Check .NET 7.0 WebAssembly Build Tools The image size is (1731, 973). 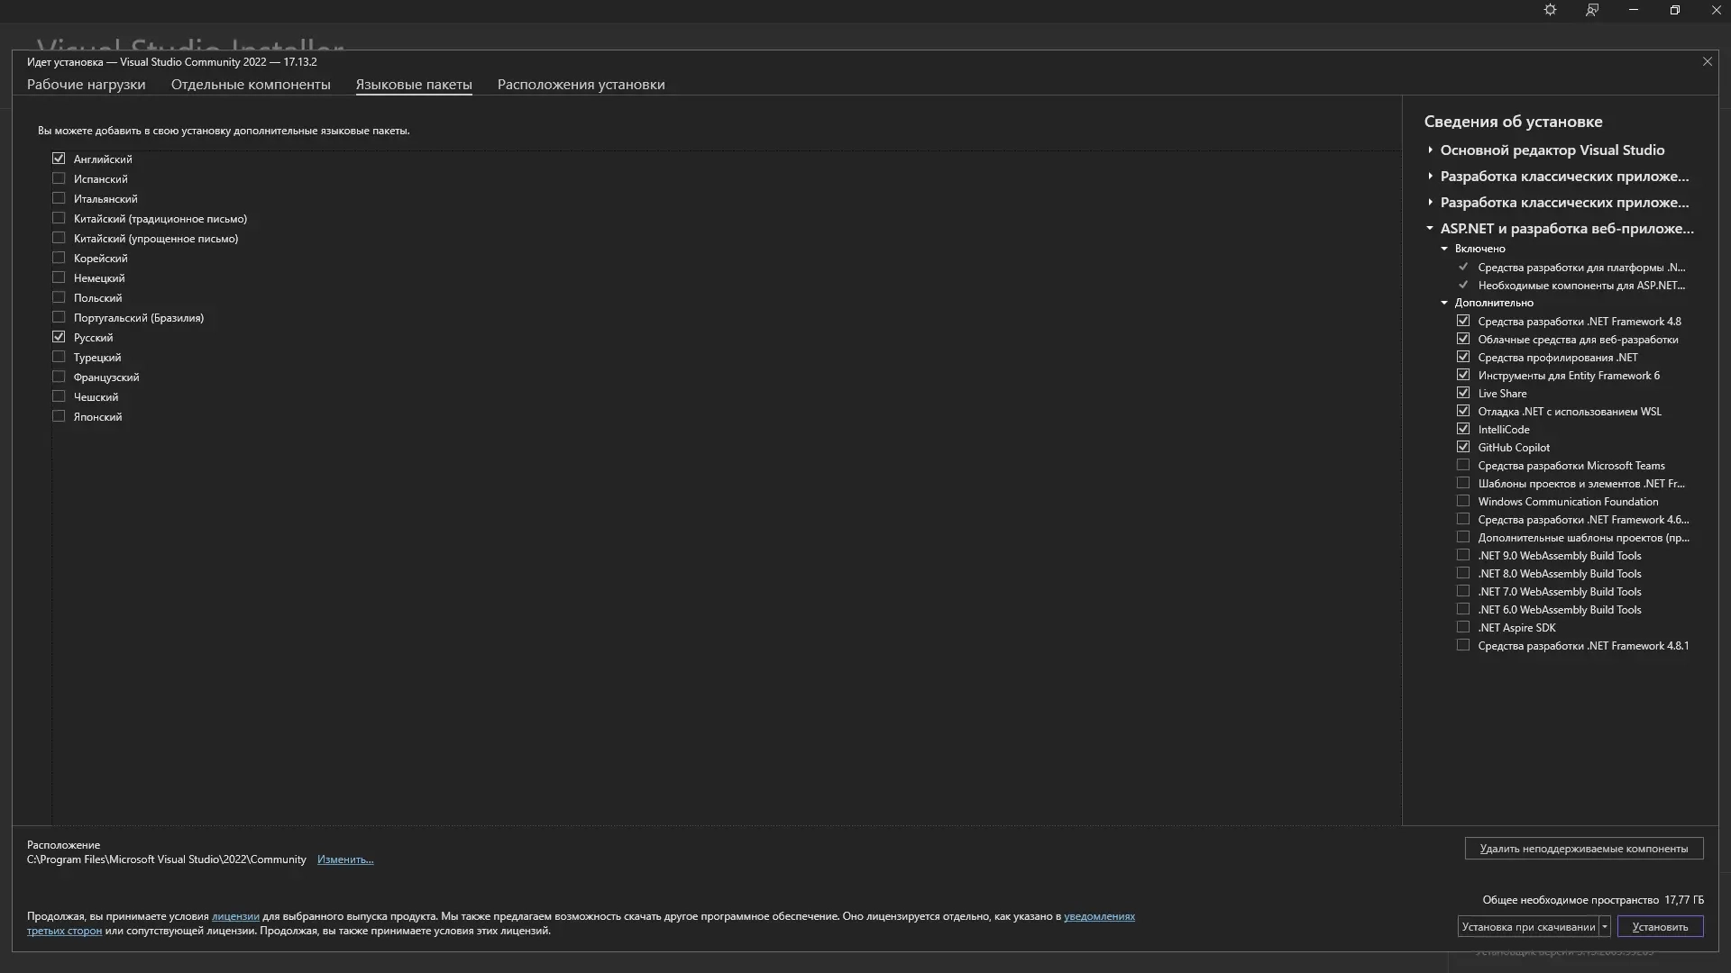[1463, 591]
